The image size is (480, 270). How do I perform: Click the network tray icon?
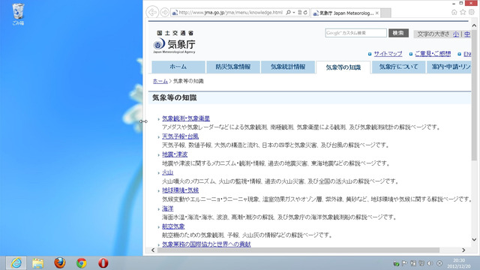click(x=421, y=263)
